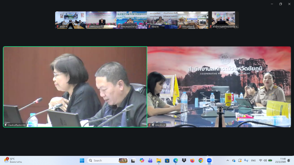Open Dropbox from the taskbar
This screenshot has width=294, height=165.
click(184, 161)
